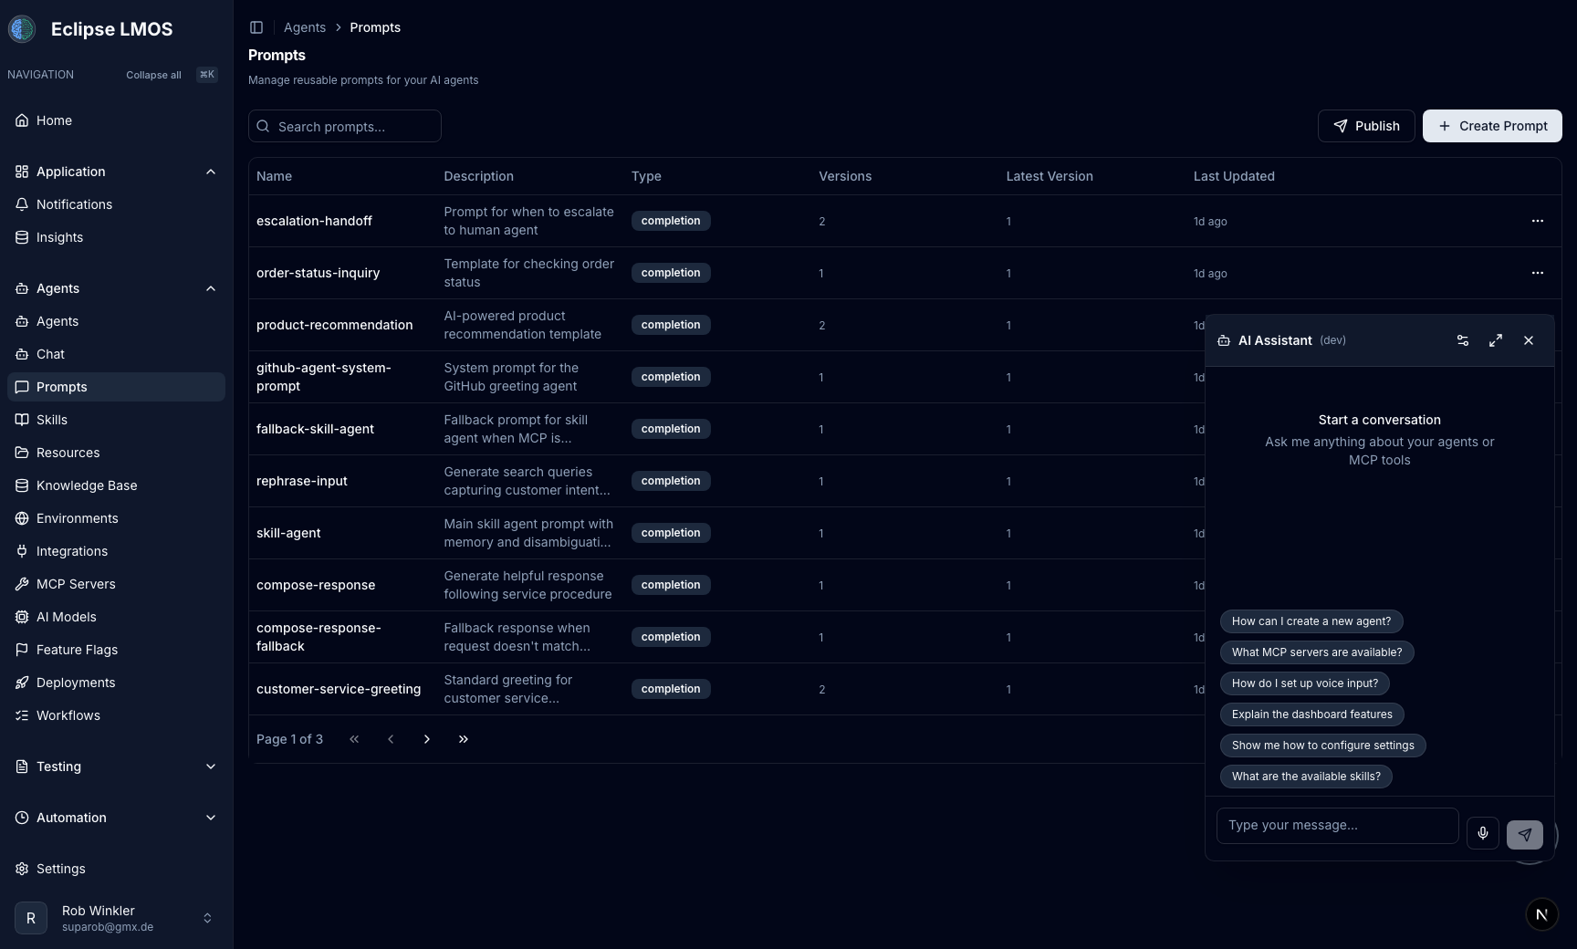Click the Resources folder icon
The image size is (1577, 949).
coord(22,453)
